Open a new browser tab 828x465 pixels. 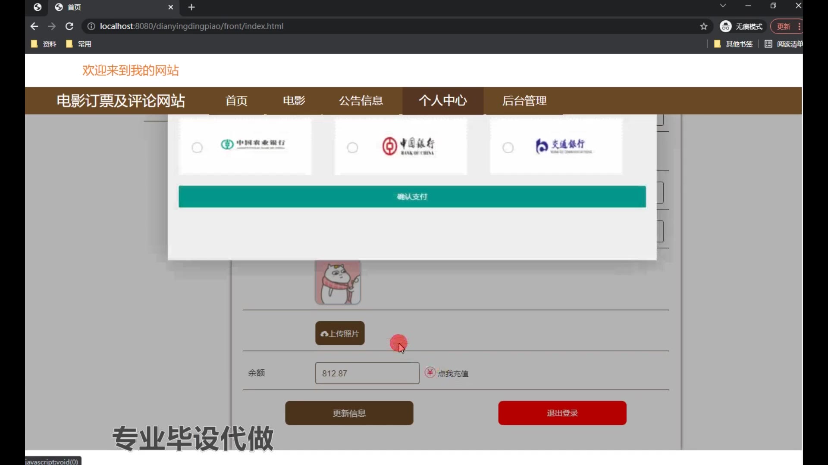click(191, 7)
